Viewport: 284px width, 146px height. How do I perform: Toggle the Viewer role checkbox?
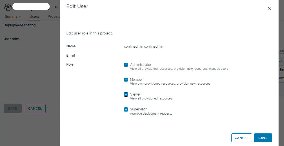[126, 94]
